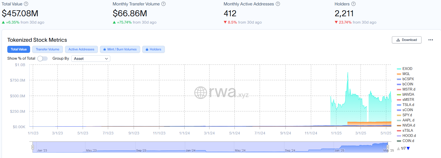Image resolution: width=441 pixels, height=158 pixels.
Task: Toggle HOOD.d series in legend
Action: (406, 136)
